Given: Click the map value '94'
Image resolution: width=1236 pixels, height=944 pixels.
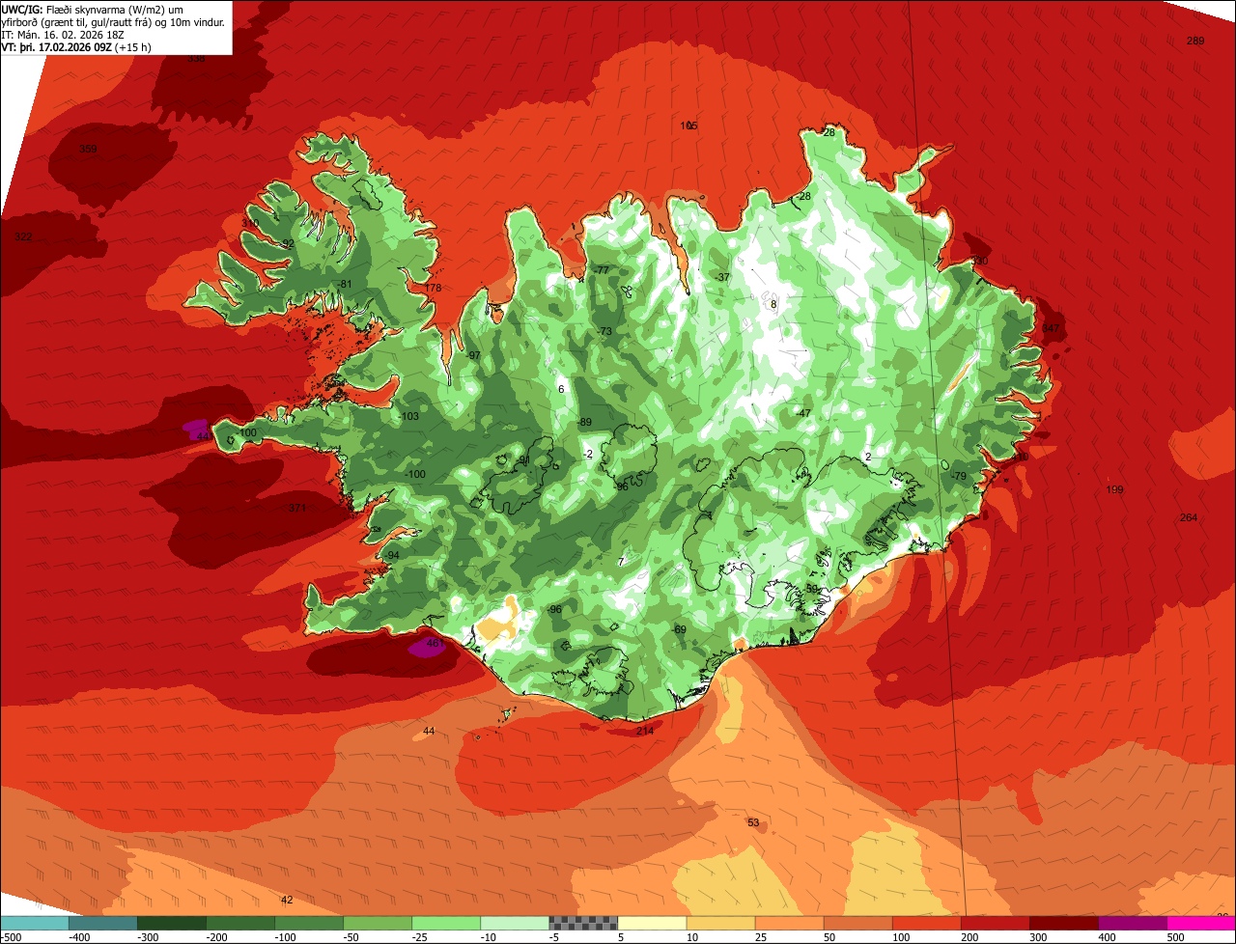Looking at the screenshot, I should 393,556.
